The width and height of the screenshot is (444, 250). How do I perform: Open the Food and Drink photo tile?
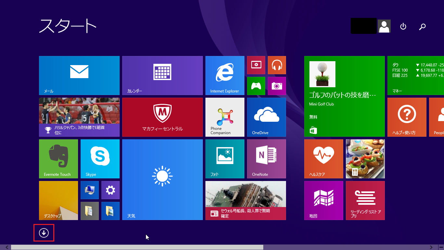point(365,159)
